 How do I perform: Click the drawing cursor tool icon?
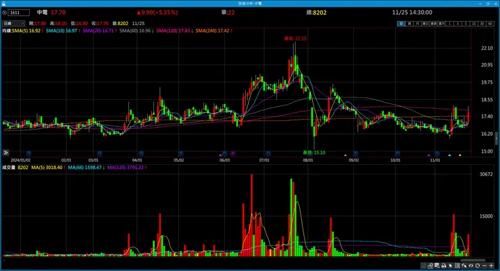pos(464,266)
